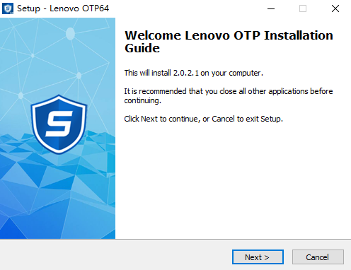Click the large glowing node atop the banner
Screen dimensions: 351x270
coord(70,33)
